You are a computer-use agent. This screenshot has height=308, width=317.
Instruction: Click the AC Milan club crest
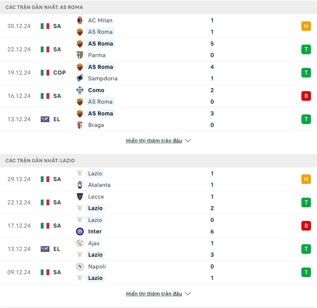pos(80,20)
